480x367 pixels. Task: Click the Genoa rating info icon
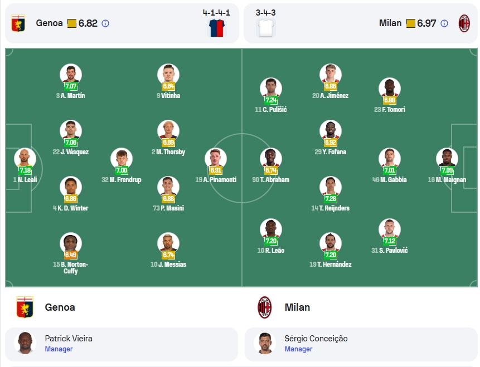pos(105,23)
